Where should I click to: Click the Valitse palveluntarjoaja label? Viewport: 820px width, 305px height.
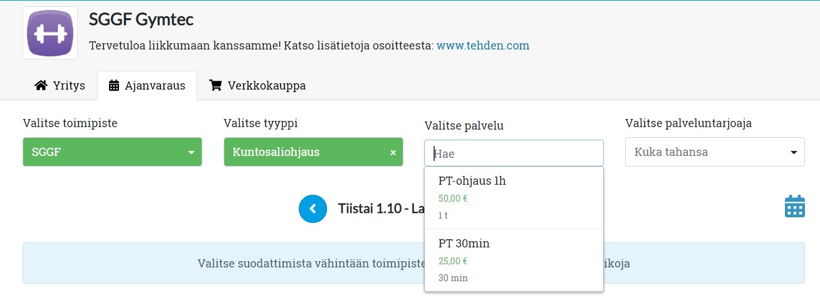tap(688, 123)
